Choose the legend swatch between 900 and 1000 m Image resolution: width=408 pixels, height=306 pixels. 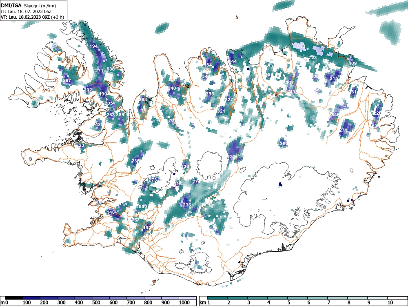[x=170, y=298]
